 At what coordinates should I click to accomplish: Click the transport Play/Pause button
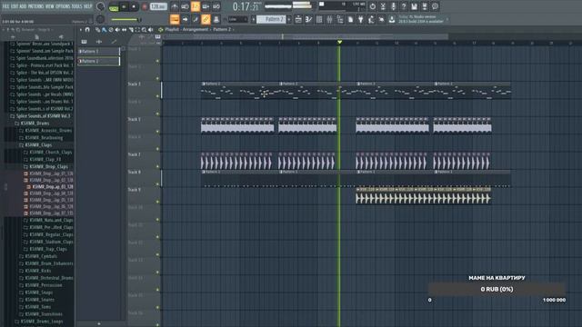pos(124,6)
